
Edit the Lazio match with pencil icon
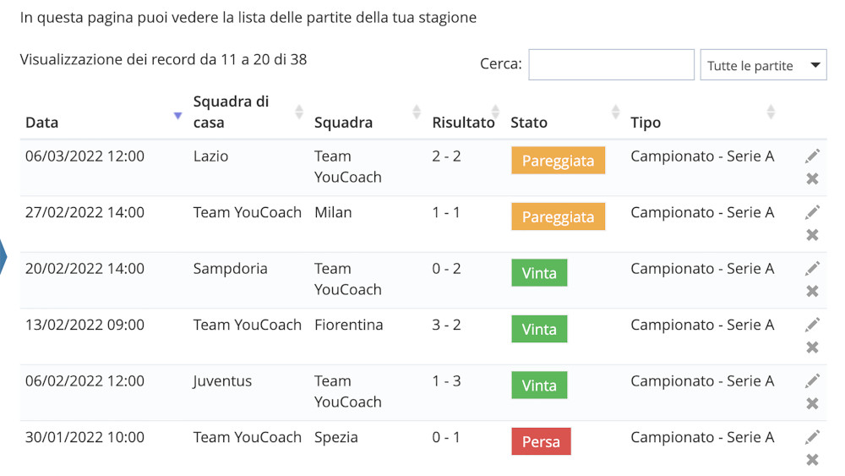click(x=812, y=156)
